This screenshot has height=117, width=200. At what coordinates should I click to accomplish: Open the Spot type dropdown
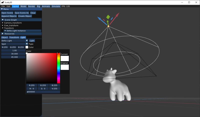tap(14, 44)
